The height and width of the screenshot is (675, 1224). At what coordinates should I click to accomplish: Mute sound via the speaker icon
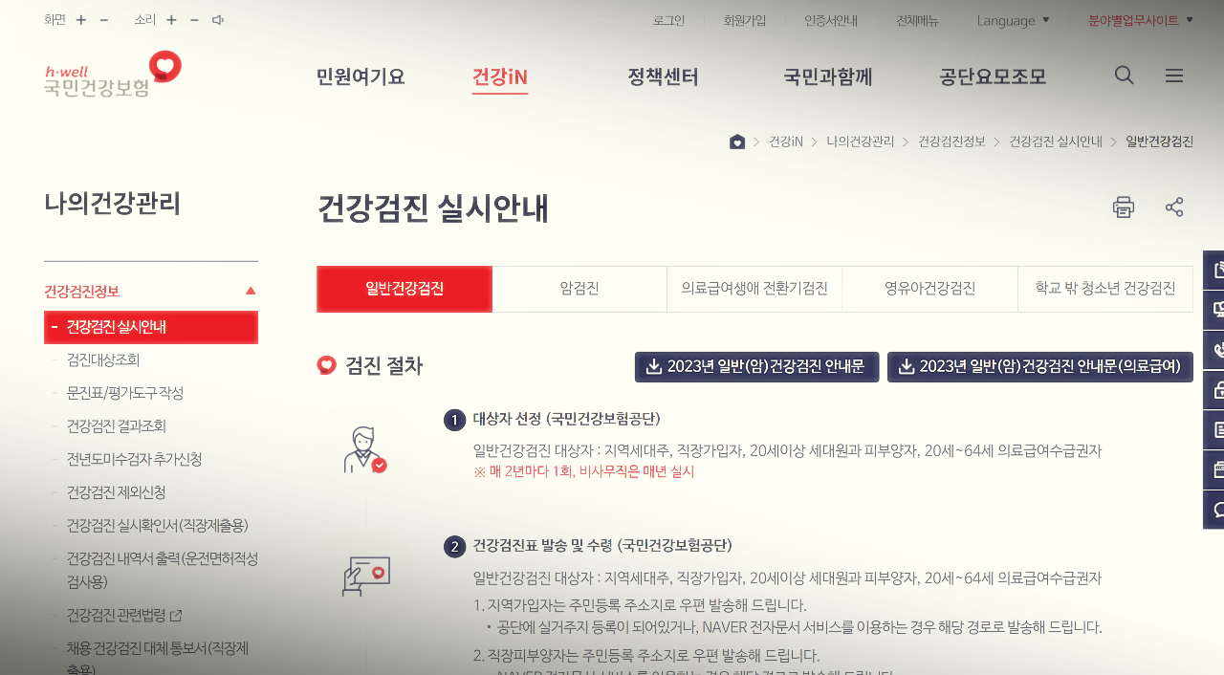pos(216,19)
